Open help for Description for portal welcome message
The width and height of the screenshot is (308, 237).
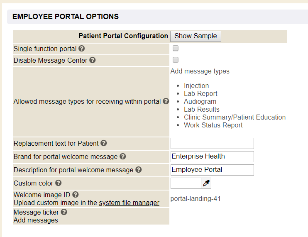pos(139,170)
